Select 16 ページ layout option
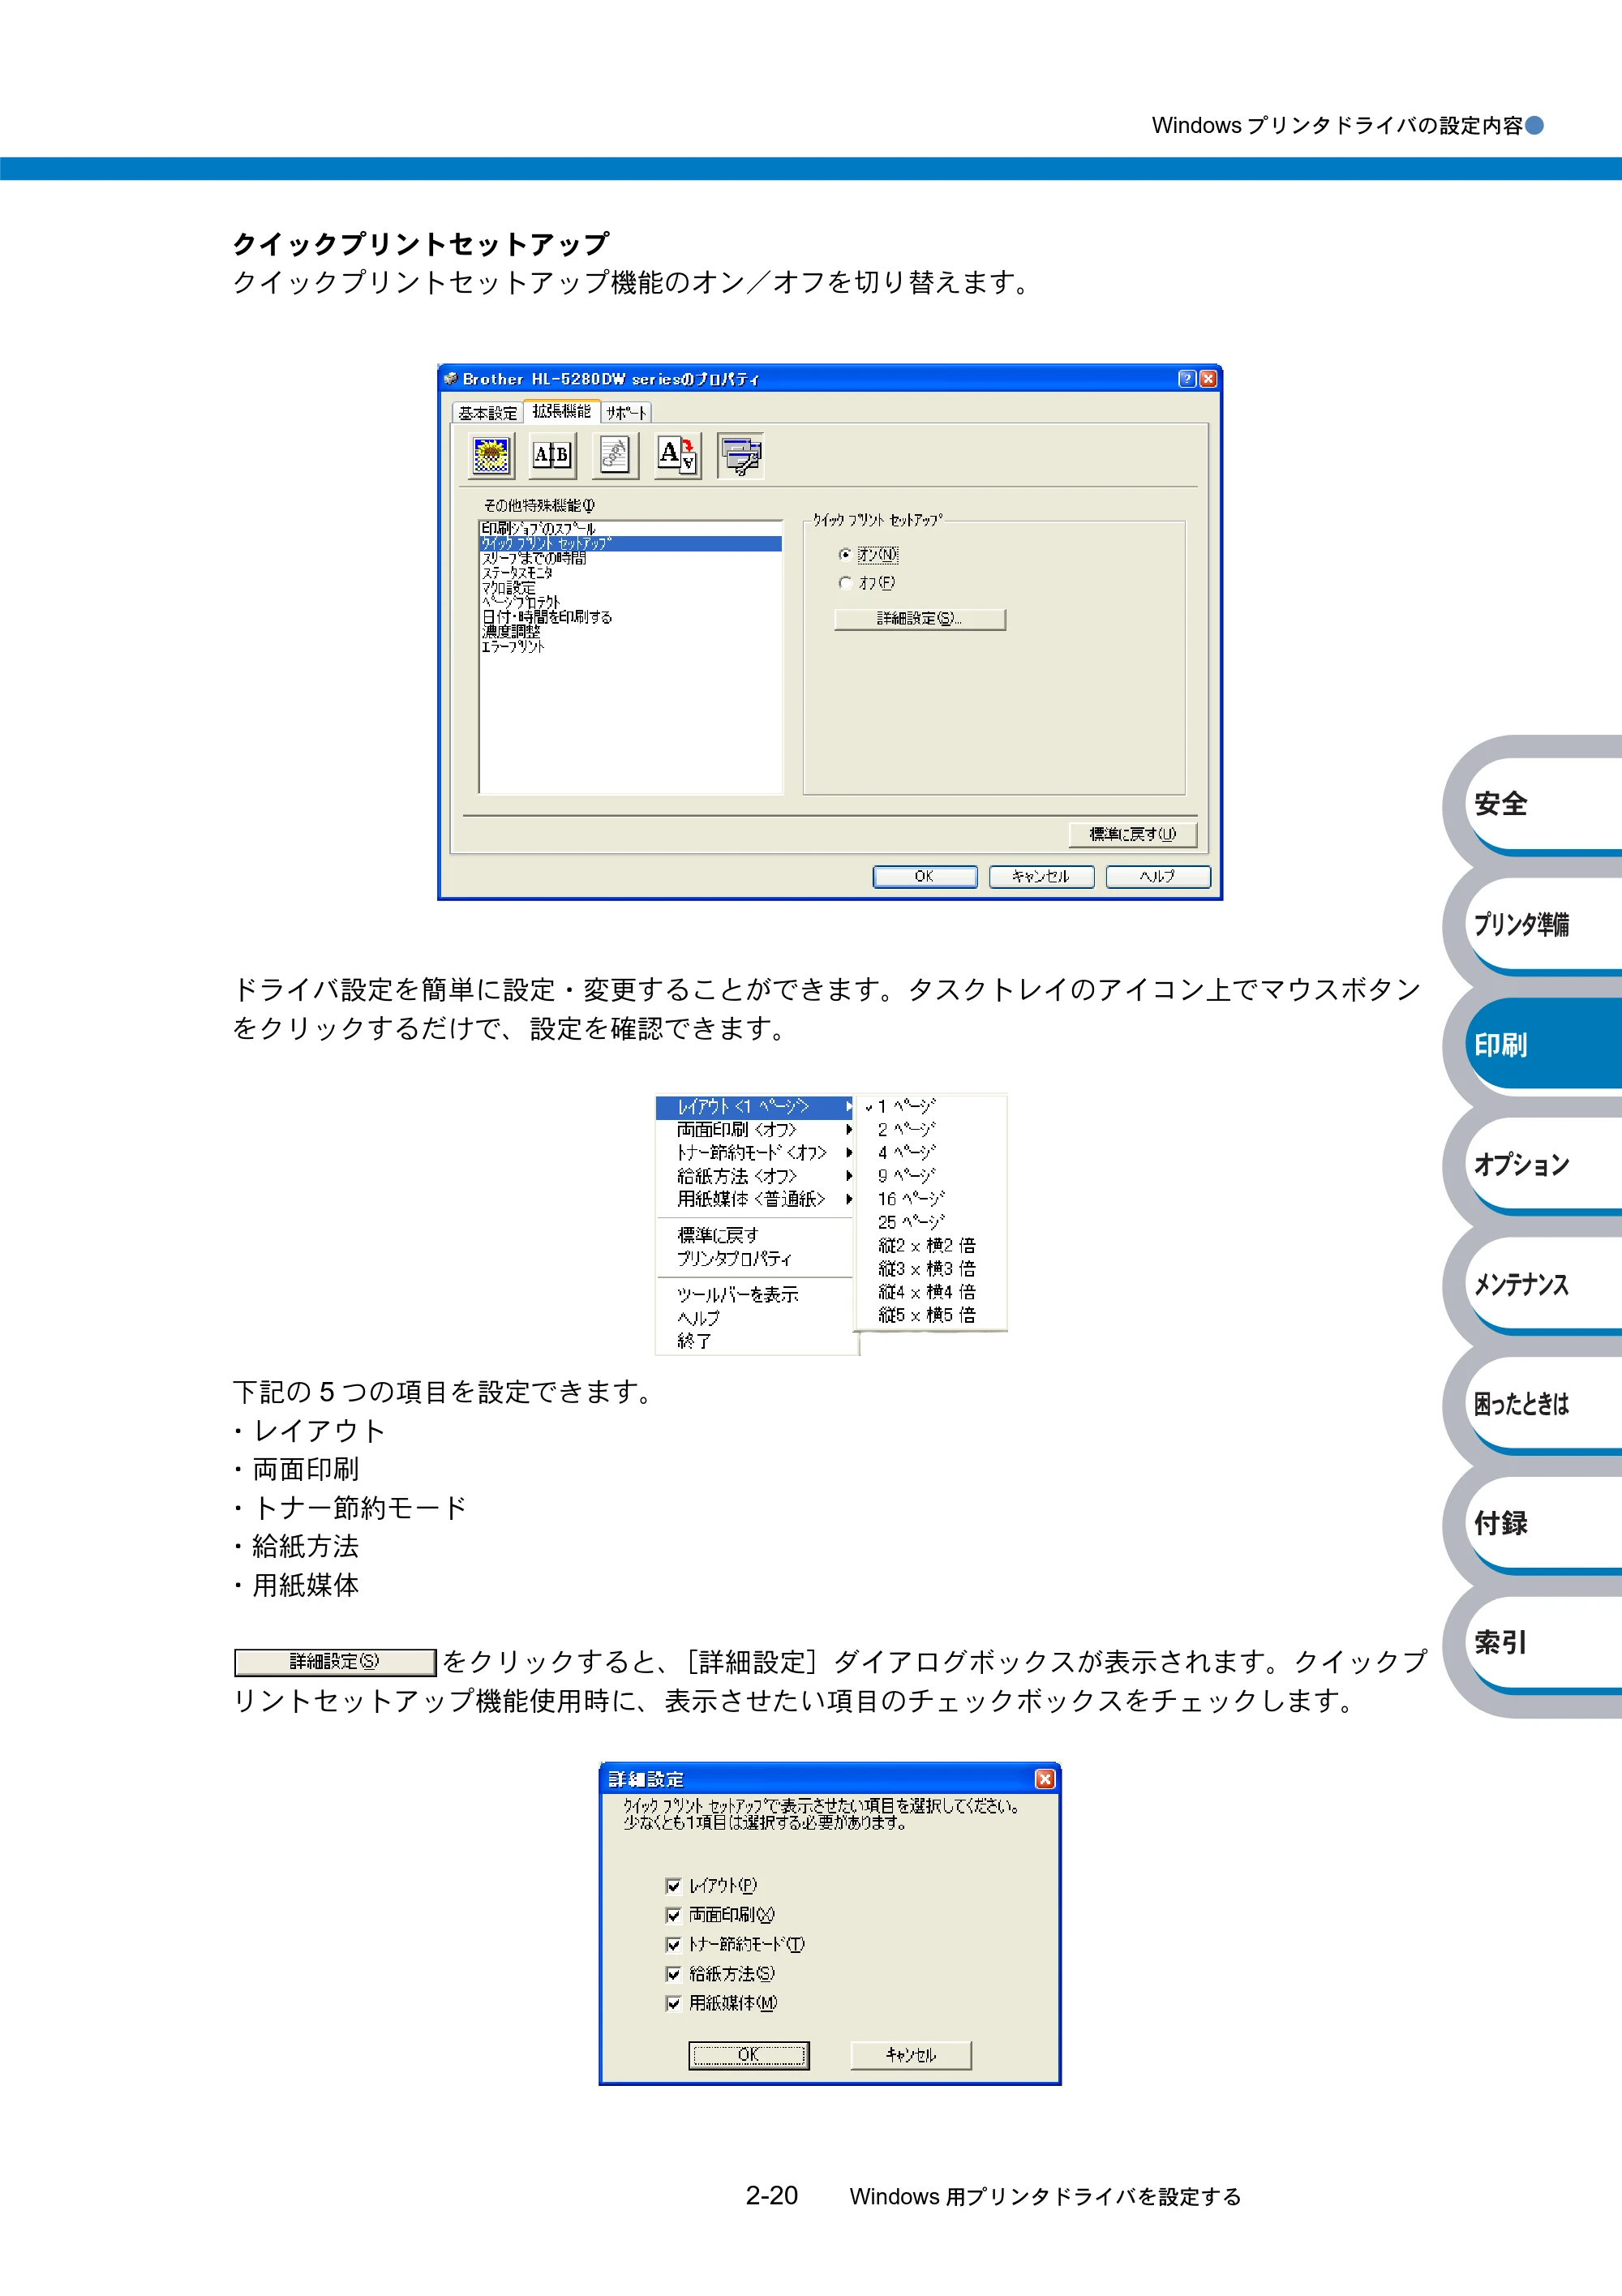 pos(932,1199)
